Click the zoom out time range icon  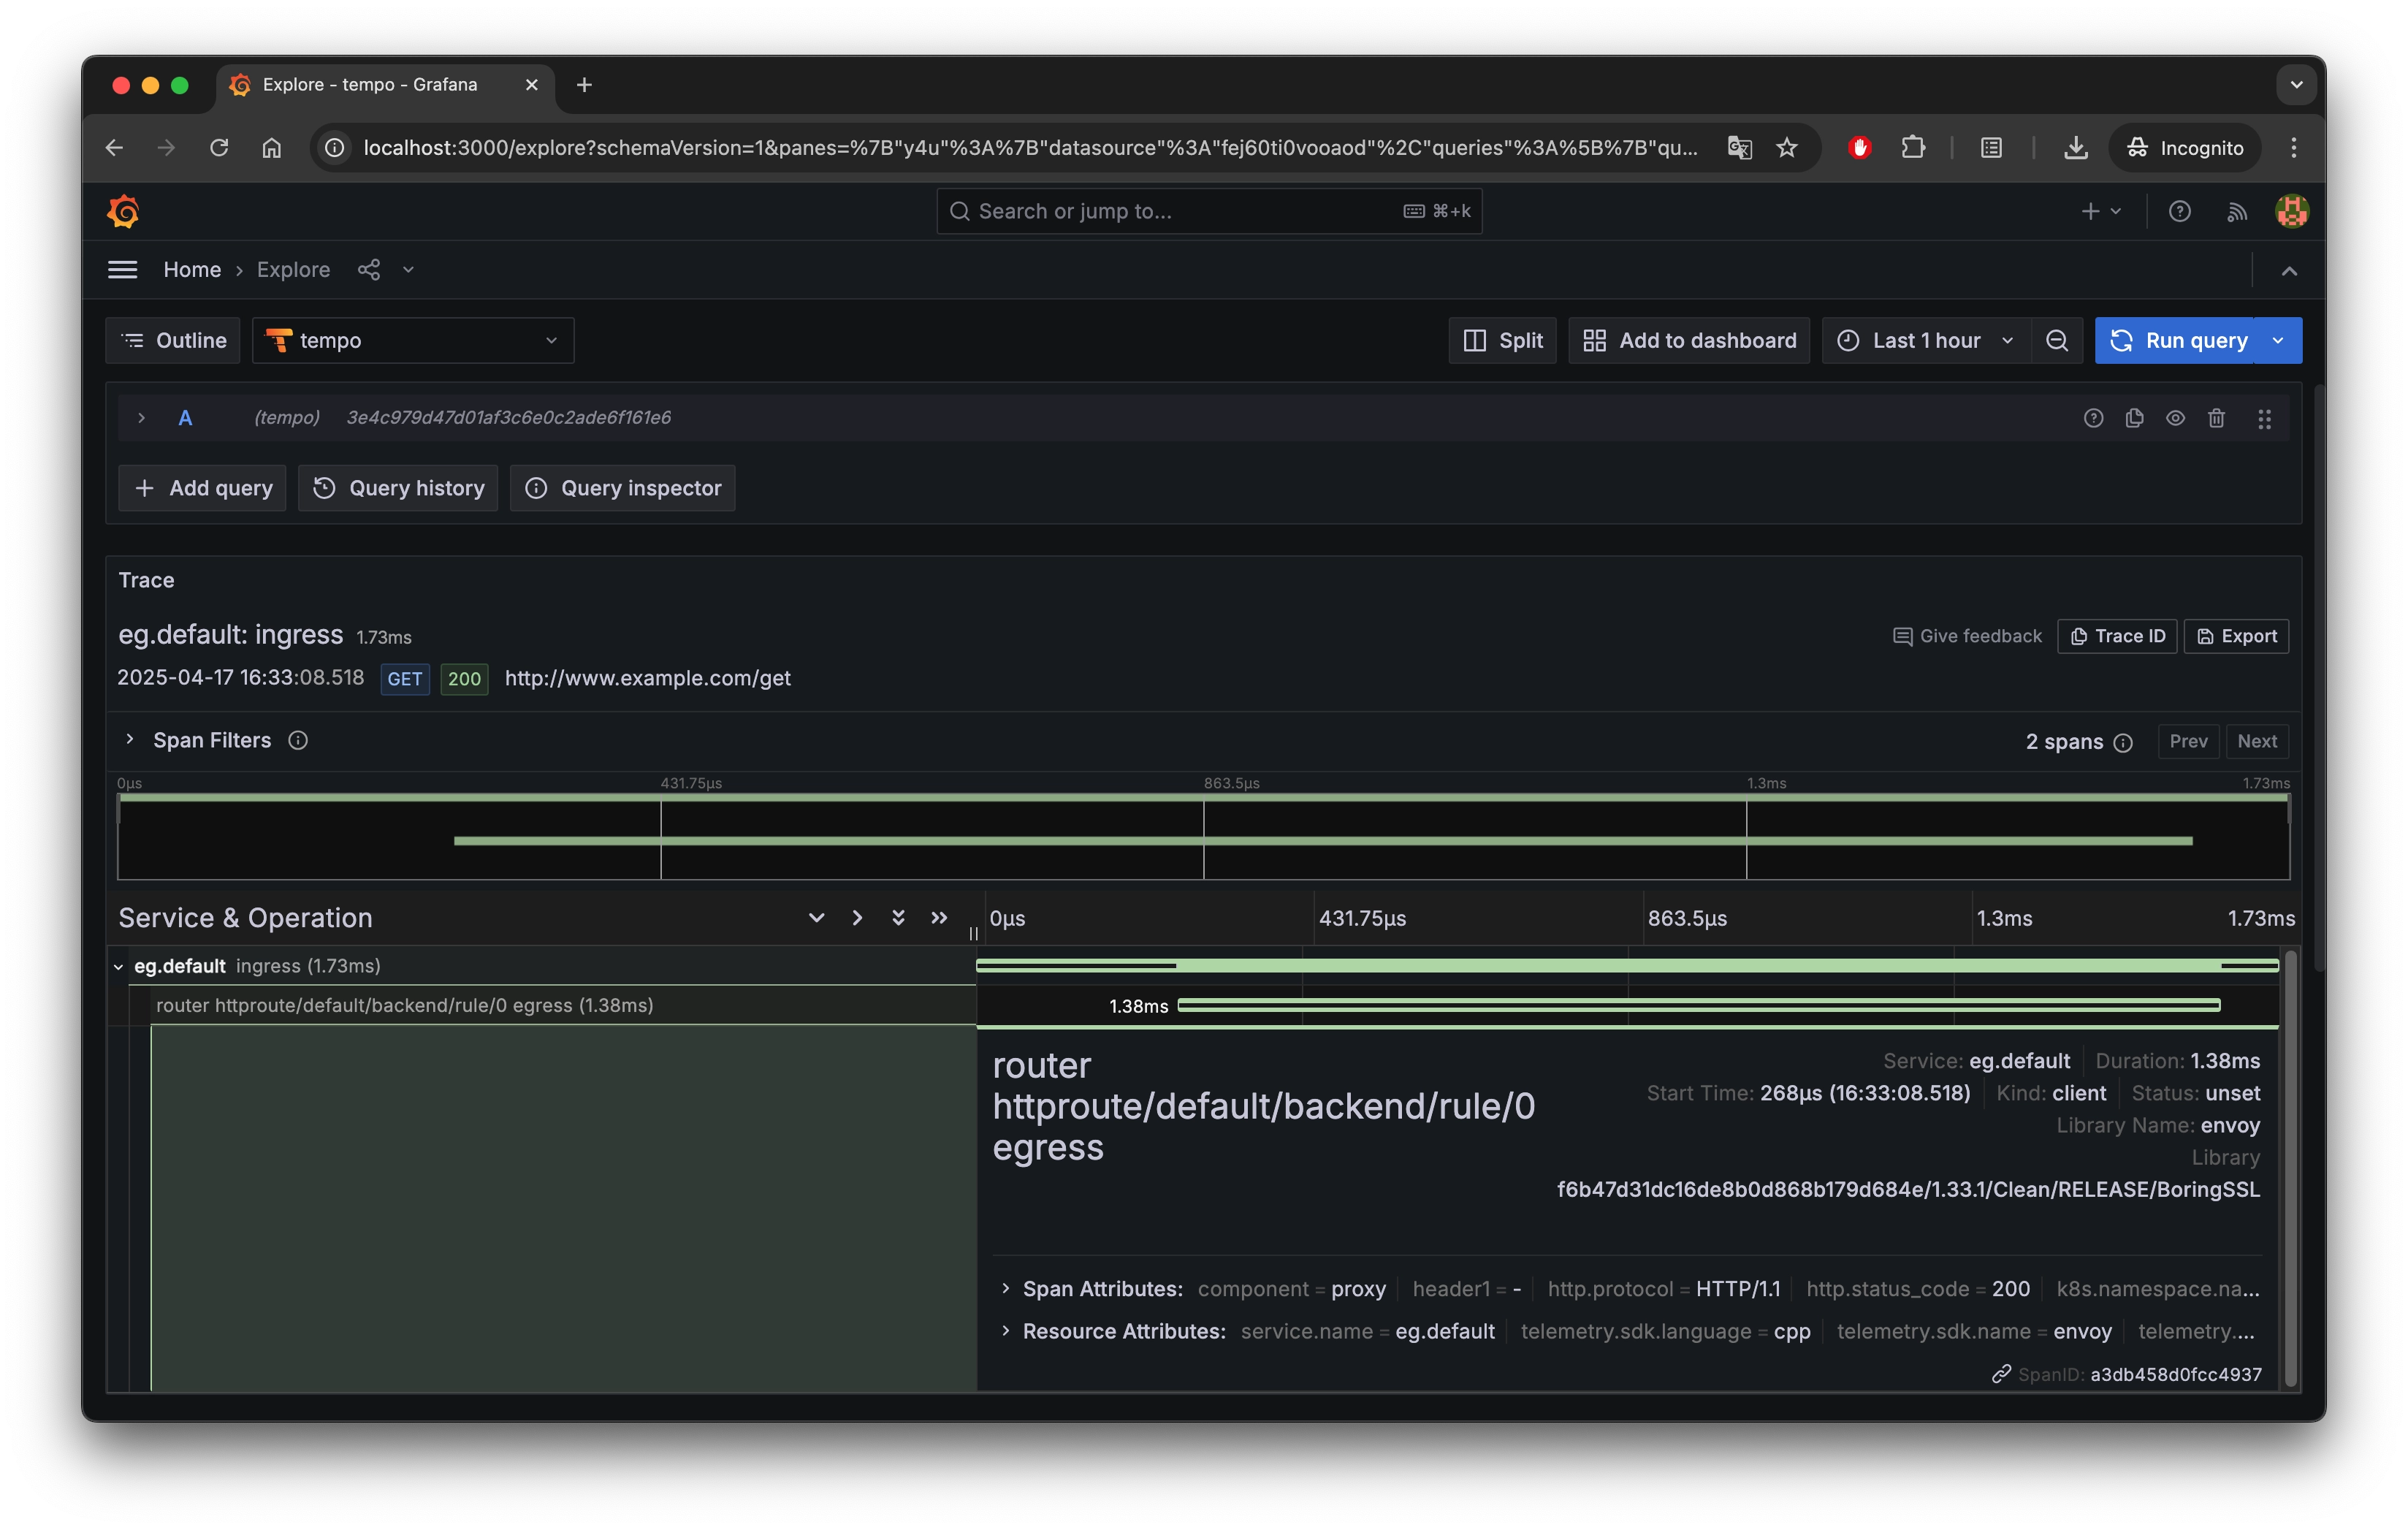[x=2057, y=341]
